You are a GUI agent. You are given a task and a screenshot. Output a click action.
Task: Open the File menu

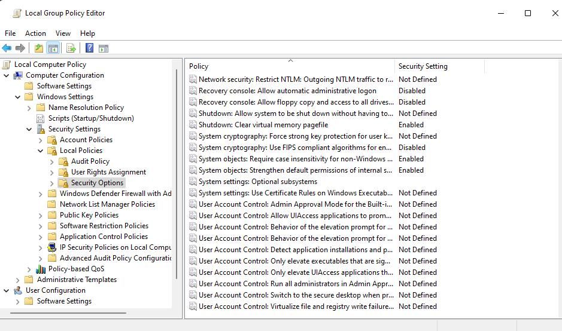click(x=10, y=33)
